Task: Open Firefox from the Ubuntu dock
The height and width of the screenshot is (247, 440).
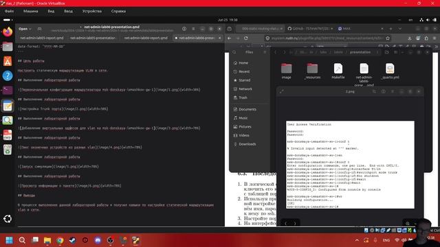Action: [x=8, y=32]
